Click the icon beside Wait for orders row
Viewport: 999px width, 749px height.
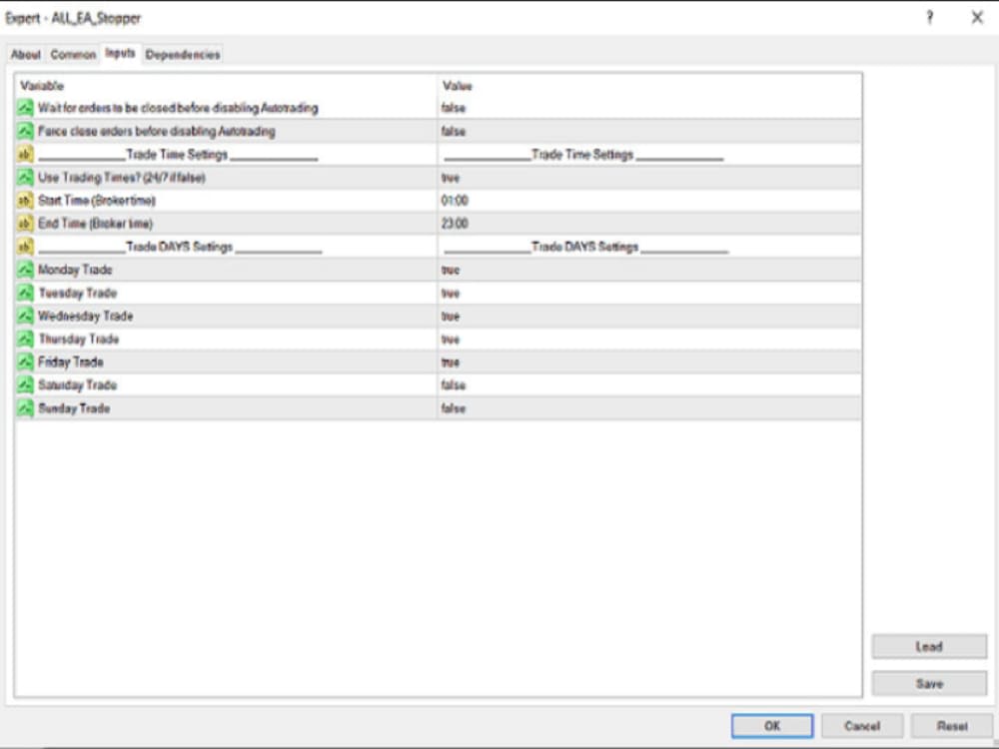26,109
